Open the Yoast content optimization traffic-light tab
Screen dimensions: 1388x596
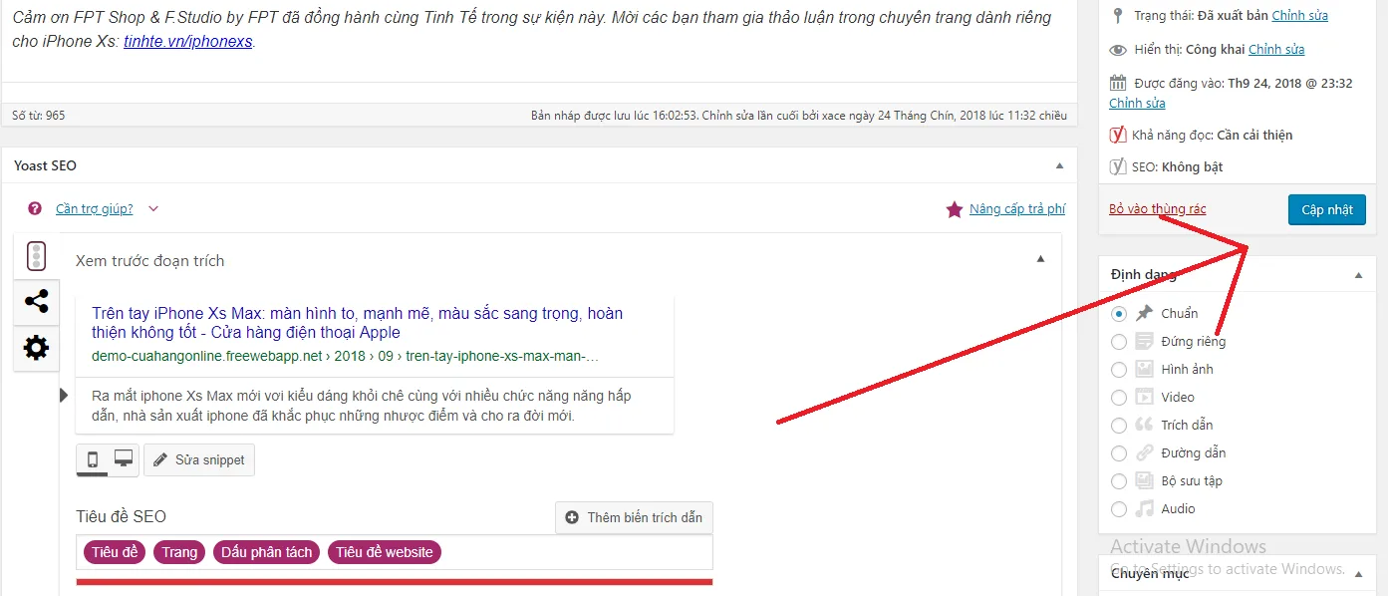coord(36,256)
